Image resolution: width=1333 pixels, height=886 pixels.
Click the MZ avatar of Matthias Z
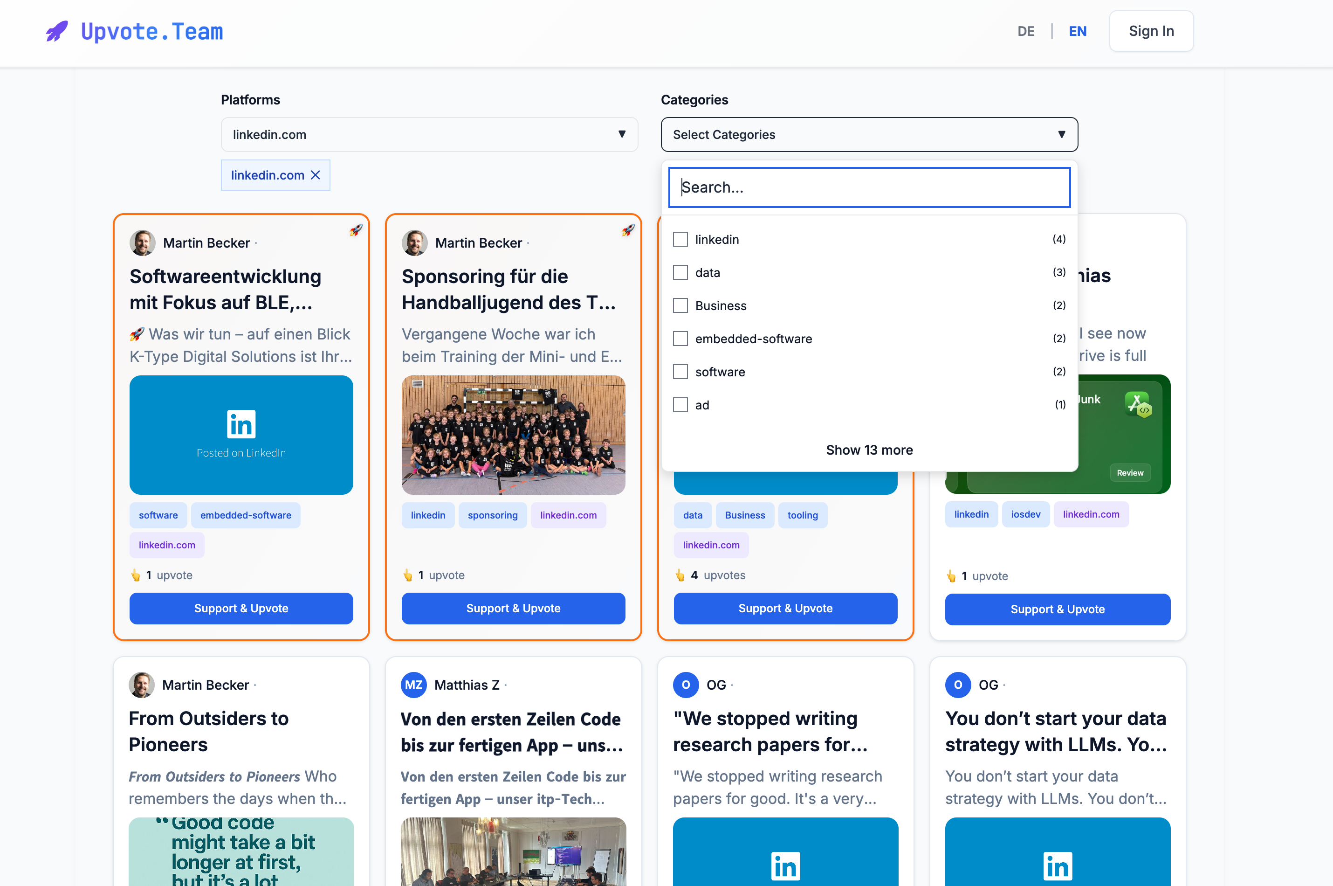tap(414, 685)
